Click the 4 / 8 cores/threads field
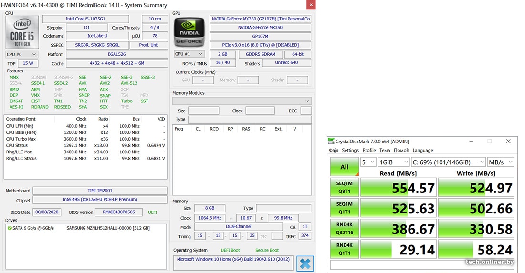525x273 pixels. click(x=155, y=28)
